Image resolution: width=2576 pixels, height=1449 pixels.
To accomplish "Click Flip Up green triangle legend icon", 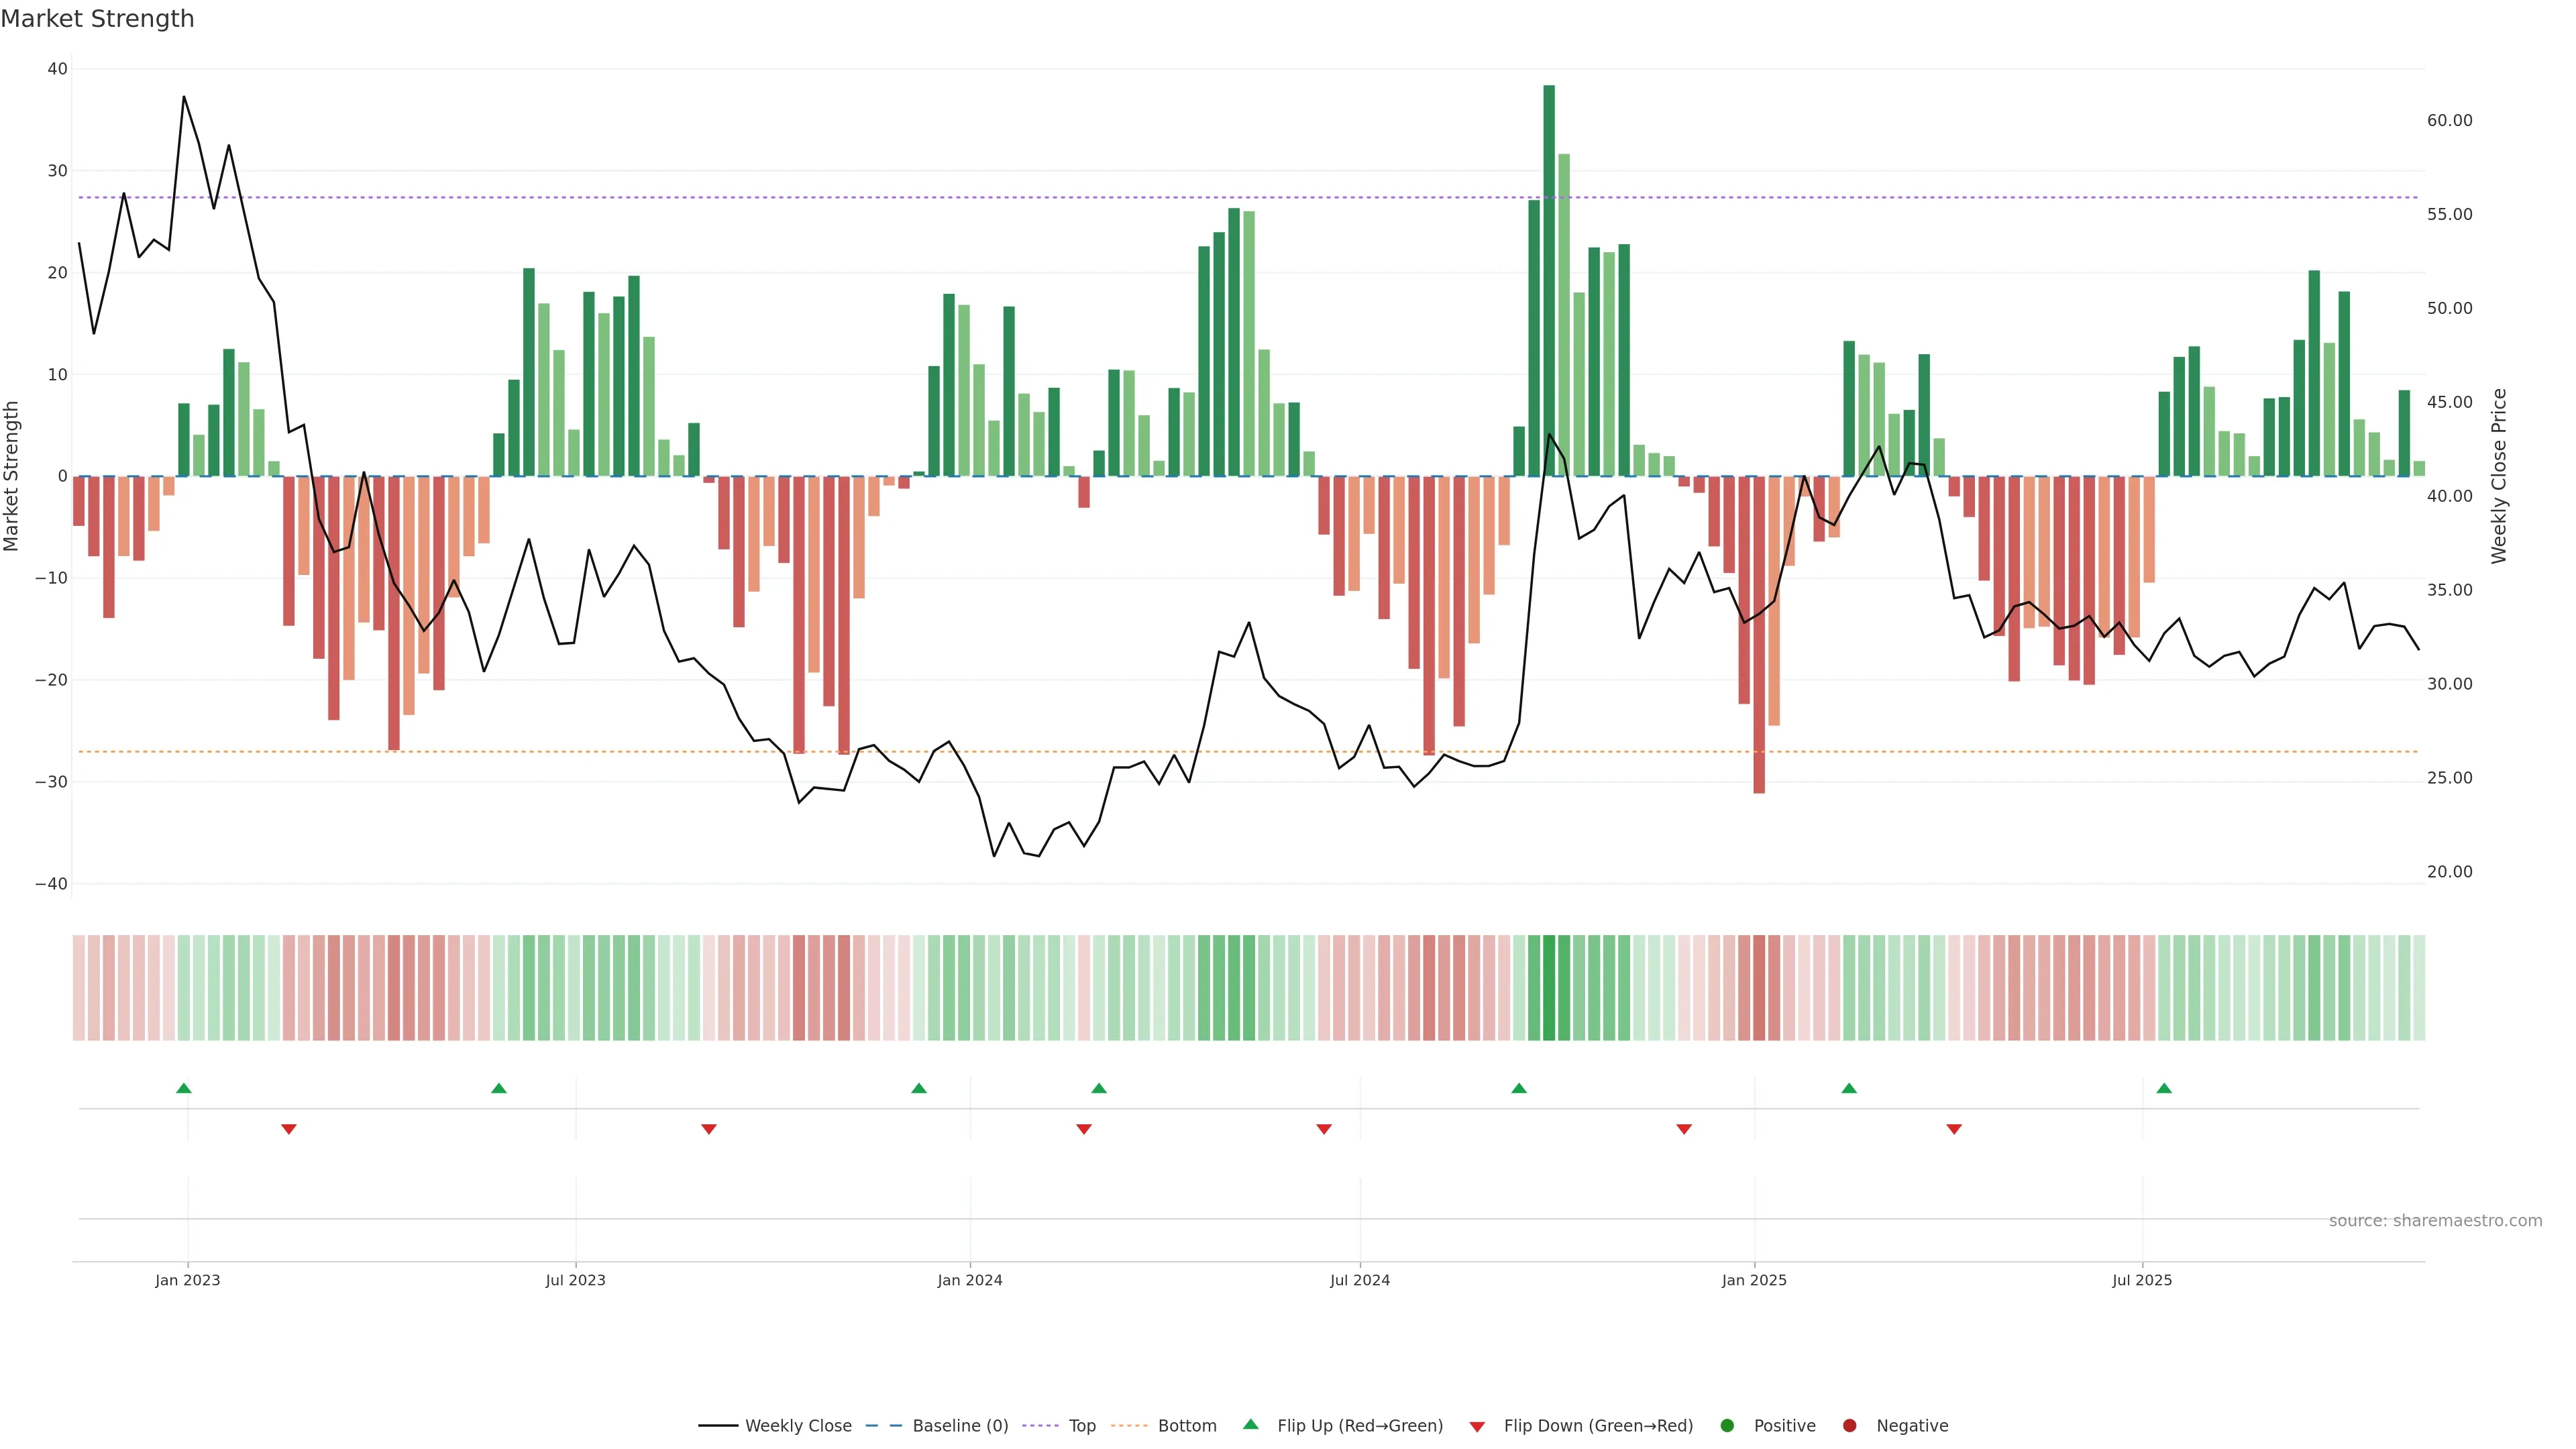I will 1250,1425.
